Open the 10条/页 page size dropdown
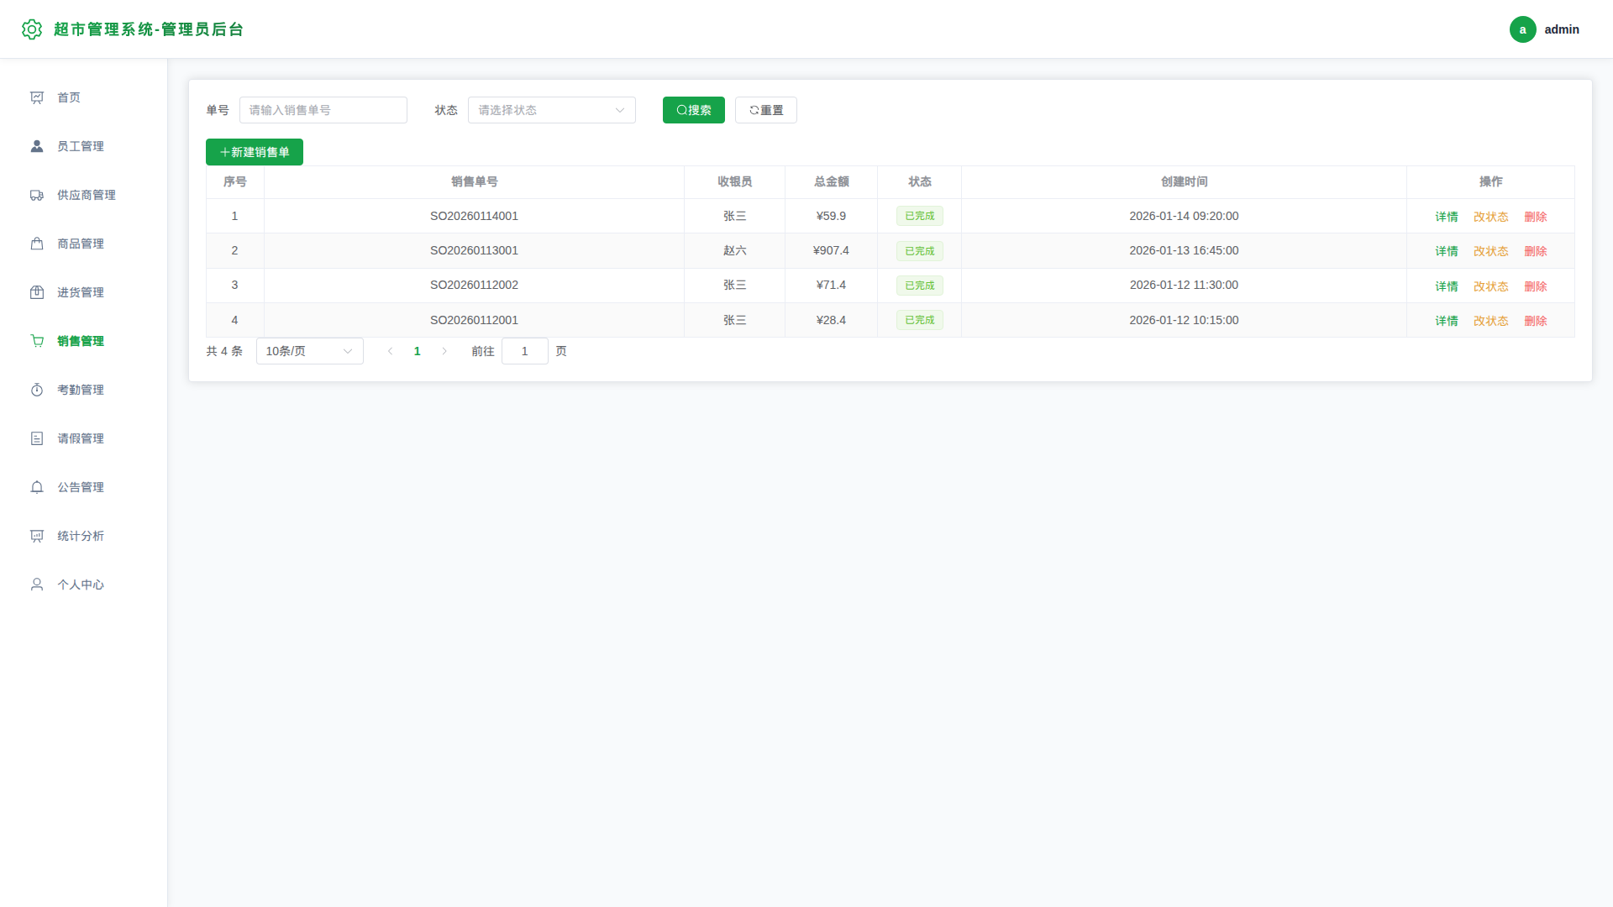Image resolution: width=1613 pixels, height=907 pixels. [310, 351]
